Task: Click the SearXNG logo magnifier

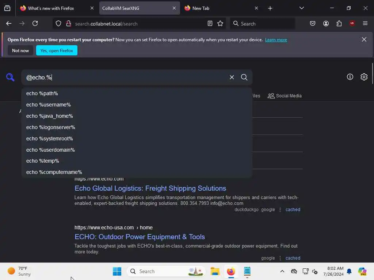Action: pyautogui.click(x=10, y=77)
